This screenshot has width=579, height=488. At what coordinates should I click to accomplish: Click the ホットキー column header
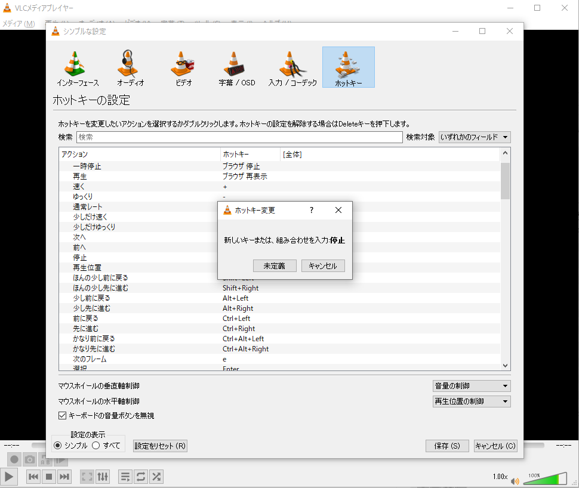(250, 155)
